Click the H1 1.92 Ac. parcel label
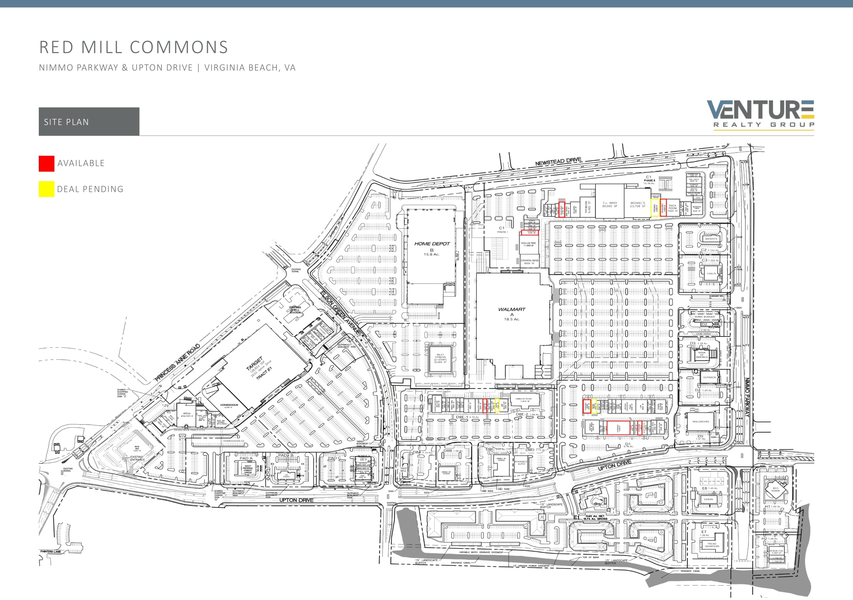Screen dimensions: 853x600 [x=772, y=507]
